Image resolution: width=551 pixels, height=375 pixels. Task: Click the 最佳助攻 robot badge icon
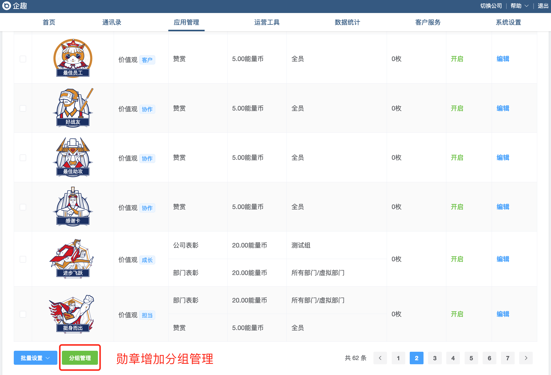point(73,157)
